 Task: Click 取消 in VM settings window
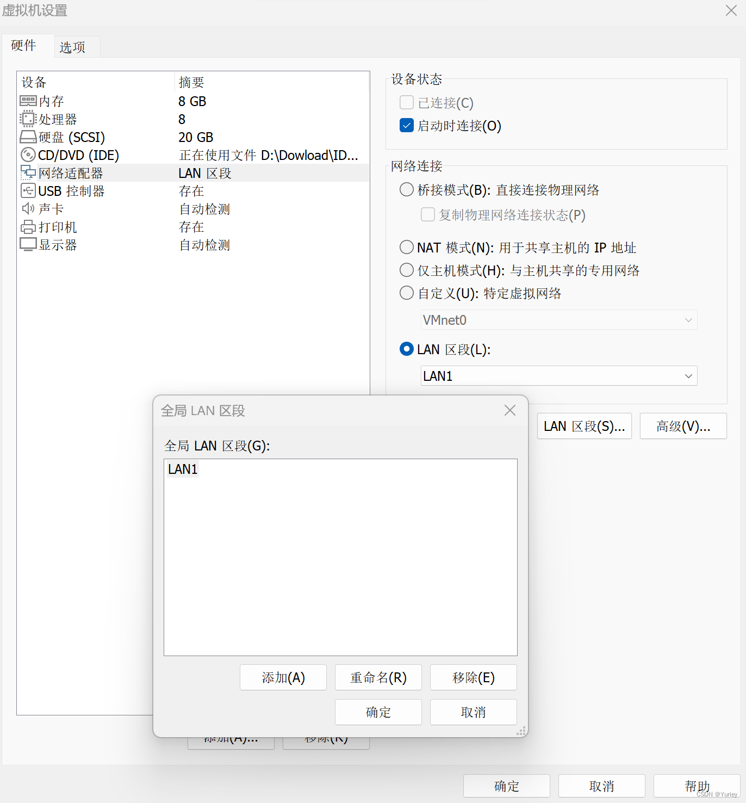pyautogui.click(x=602, y=786)
